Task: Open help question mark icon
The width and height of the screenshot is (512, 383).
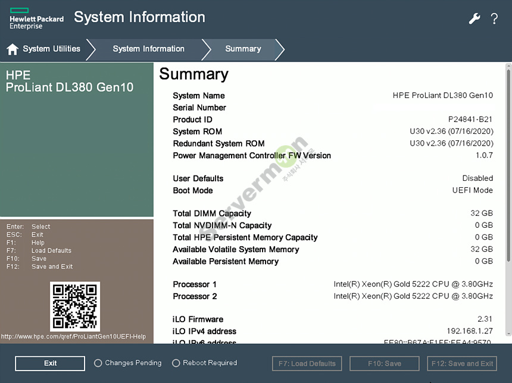Action: (494, 18)
